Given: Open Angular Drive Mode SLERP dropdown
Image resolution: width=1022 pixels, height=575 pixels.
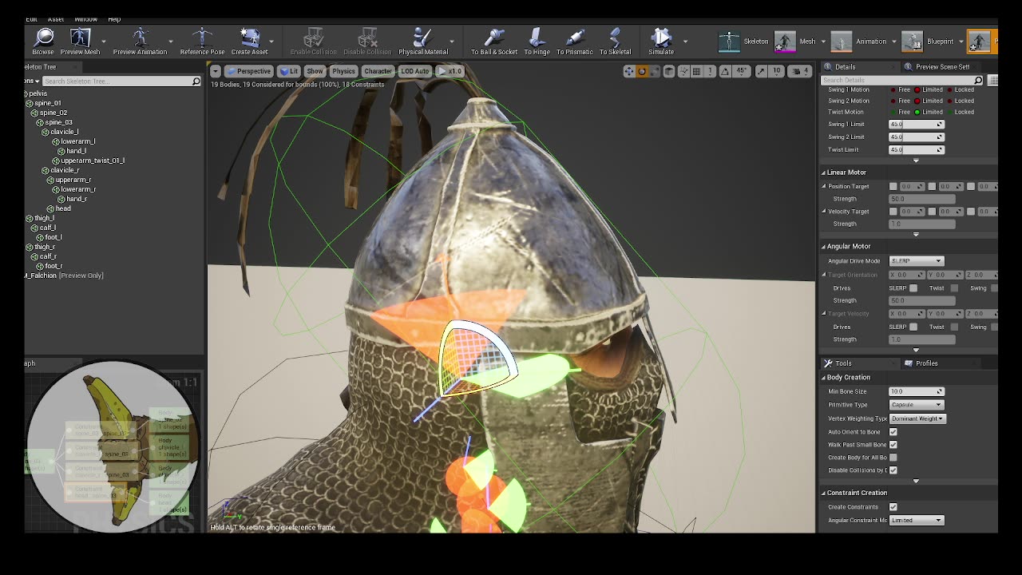Looking at the screenshot, I should (916, 261).
